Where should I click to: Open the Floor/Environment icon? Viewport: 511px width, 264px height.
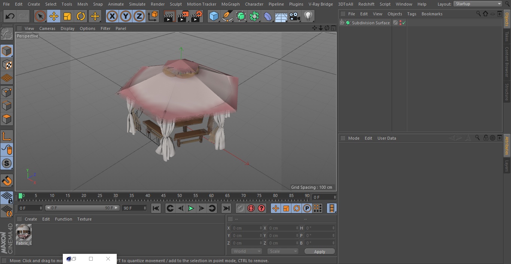tap(281, 16)
